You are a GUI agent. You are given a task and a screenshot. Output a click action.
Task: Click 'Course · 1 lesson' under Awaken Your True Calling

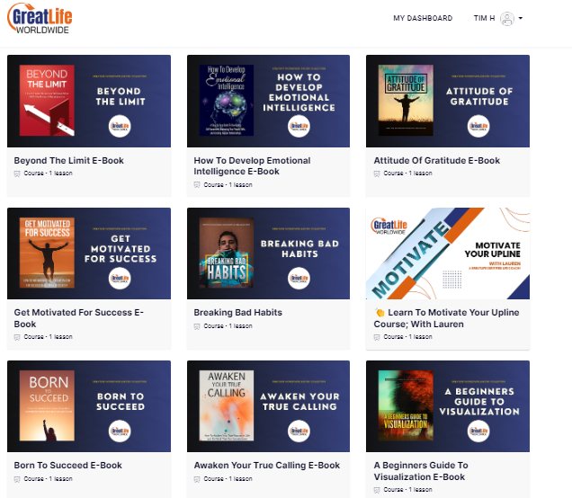(228, 479)
